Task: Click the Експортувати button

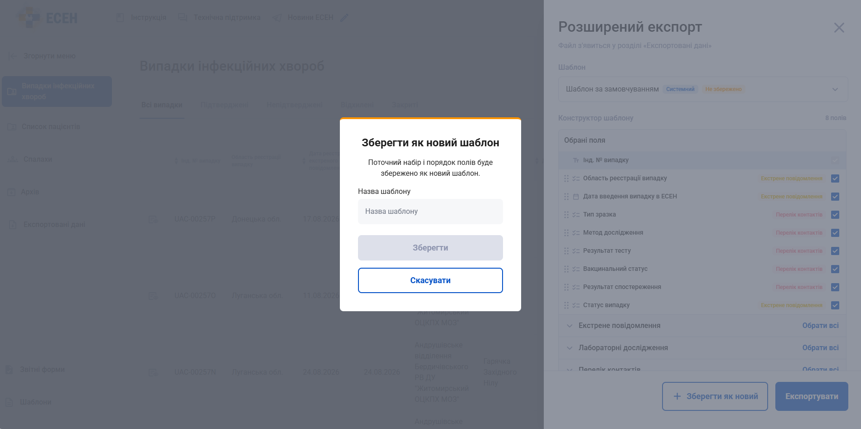Action: [x=812, y=396]
